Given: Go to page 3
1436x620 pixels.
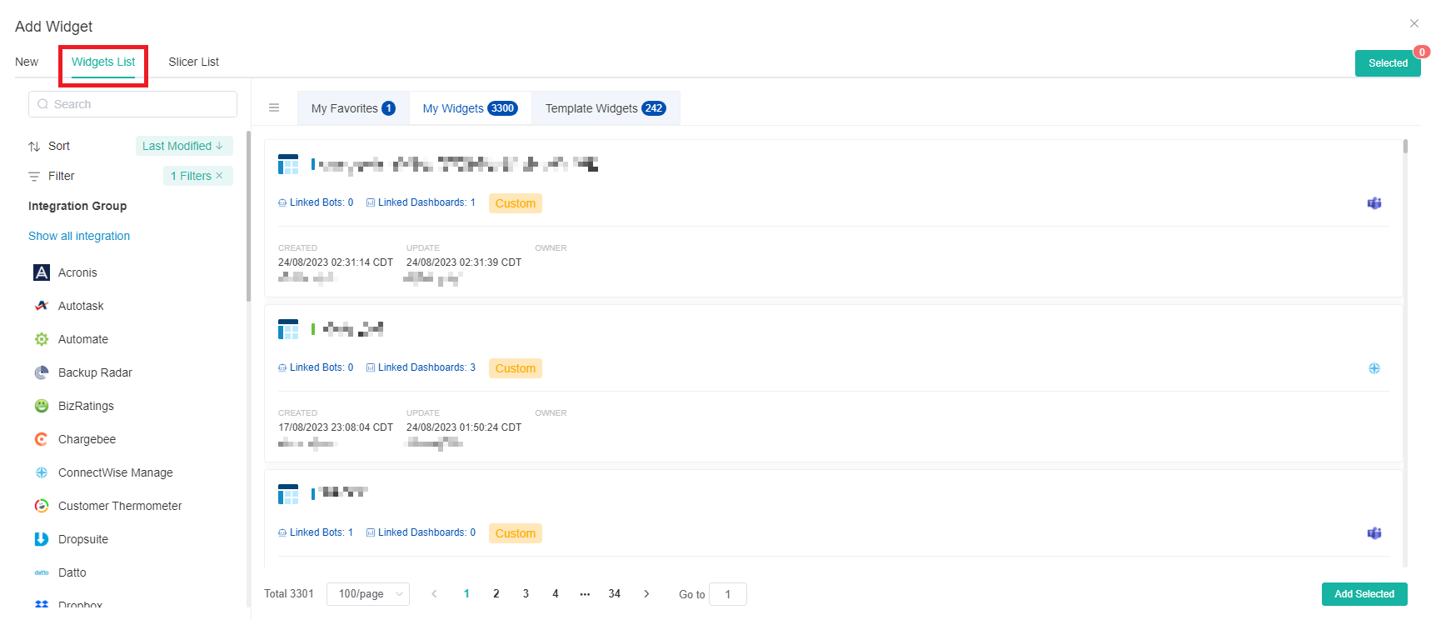Looking at the screenshot, I should point(526,594).
